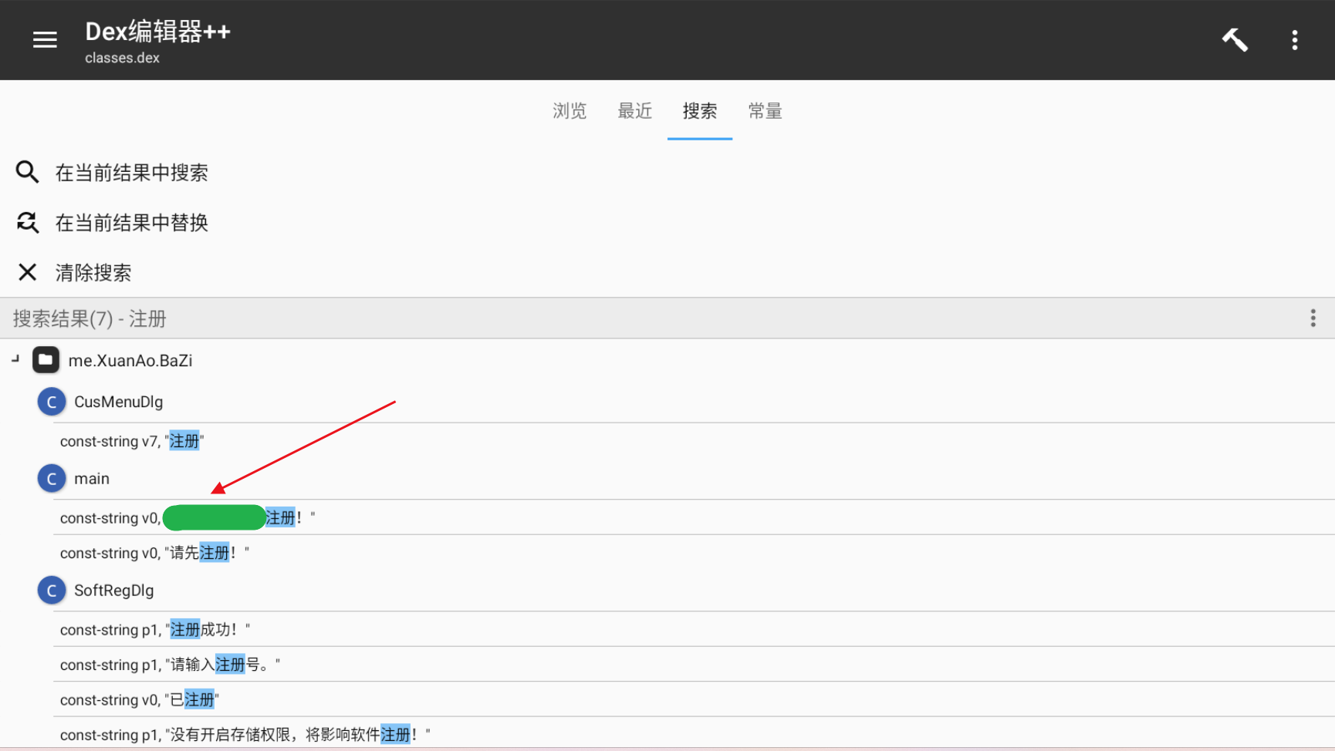This screenshot has height=751, width=1335.
Task: Click the main class icon
Action: [x=52, y=479]
